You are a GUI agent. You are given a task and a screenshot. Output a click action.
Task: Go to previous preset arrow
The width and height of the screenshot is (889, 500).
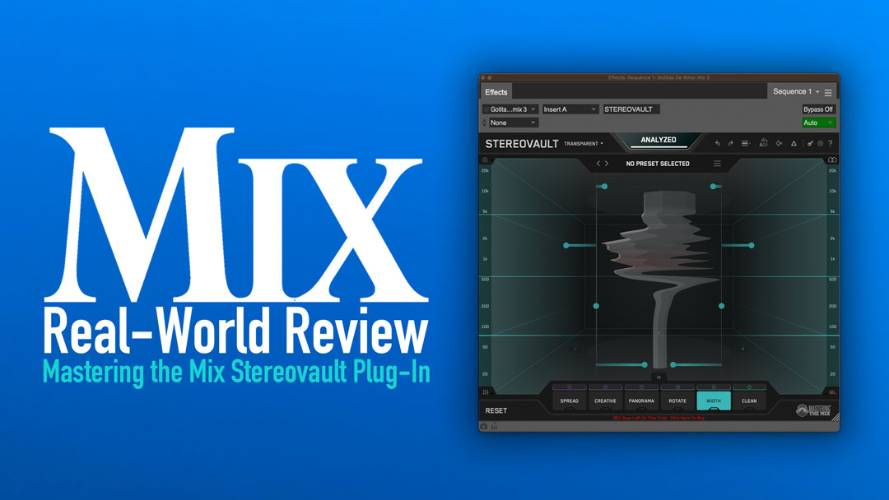click(598, 164)
